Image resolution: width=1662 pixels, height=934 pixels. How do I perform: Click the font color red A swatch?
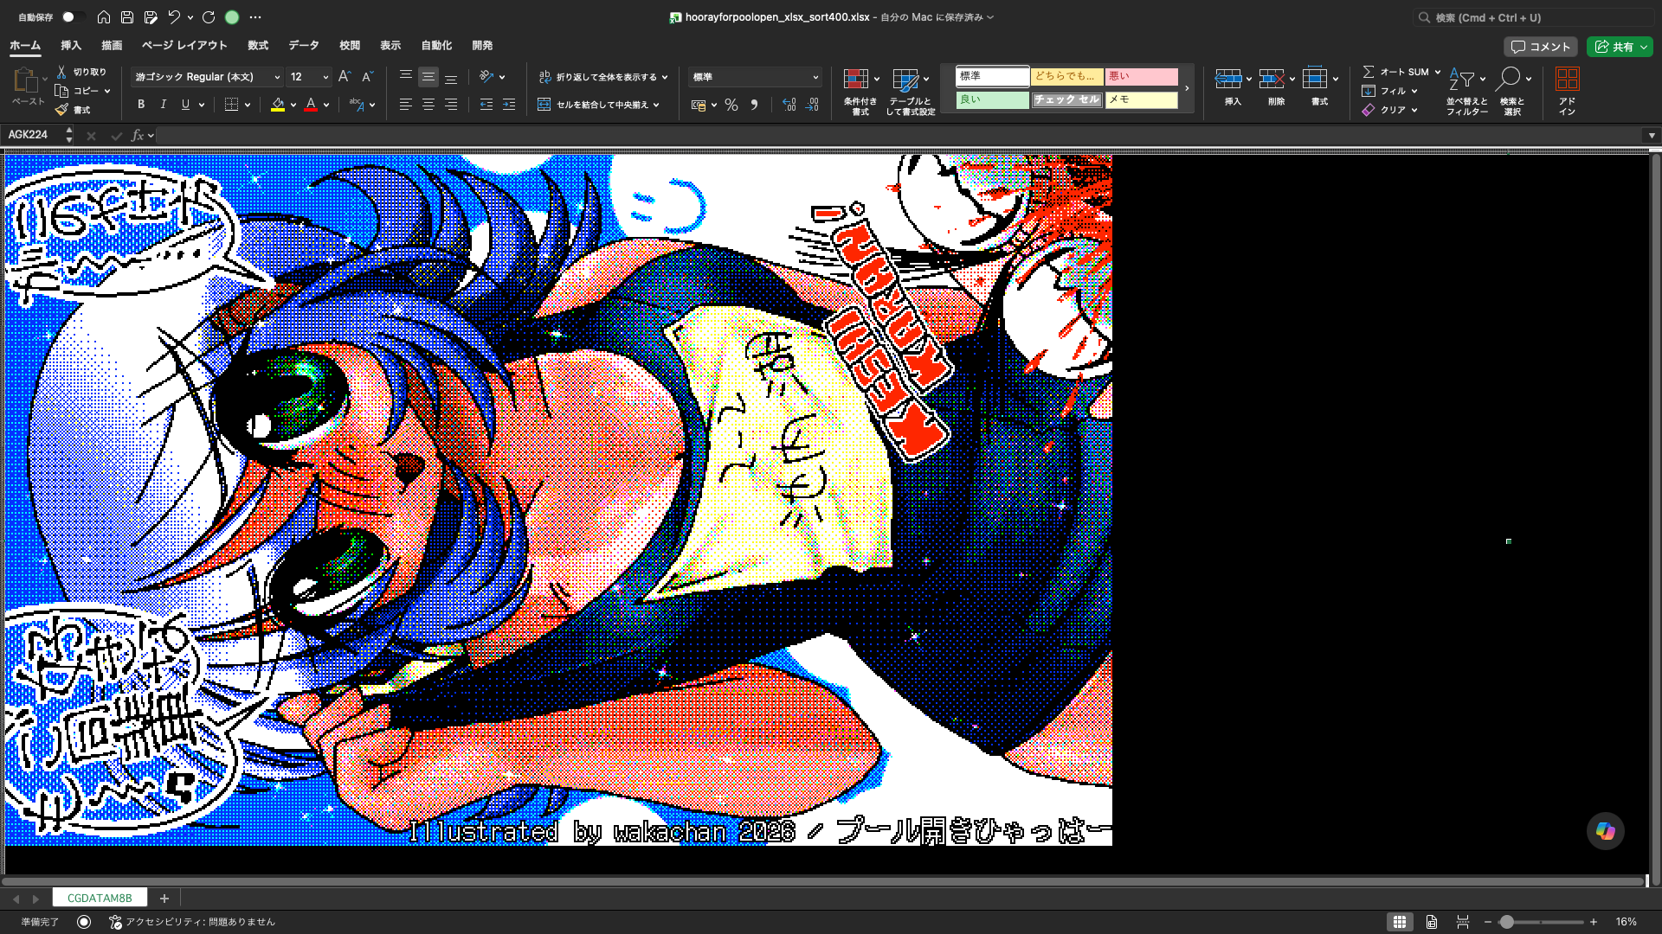click(311, 105)
